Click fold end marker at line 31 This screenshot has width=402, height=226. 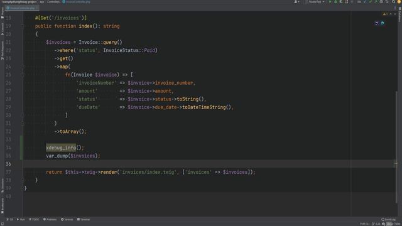pos(23,124)
